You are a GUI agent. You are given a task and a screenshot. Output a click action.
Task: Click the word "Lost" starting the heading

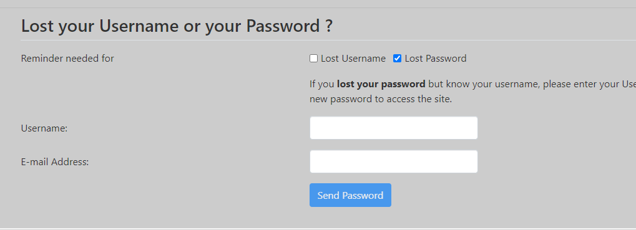[x=37, y=26]
